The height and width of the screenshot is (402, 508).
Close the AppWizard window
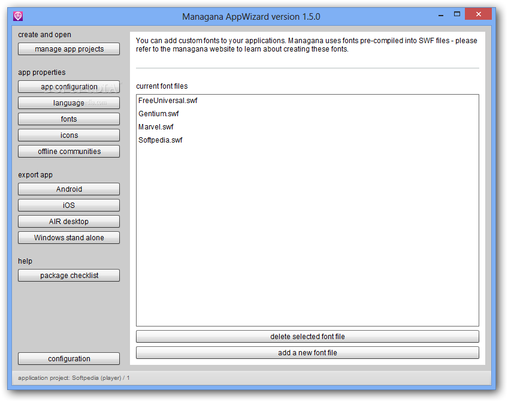[478, 14]
